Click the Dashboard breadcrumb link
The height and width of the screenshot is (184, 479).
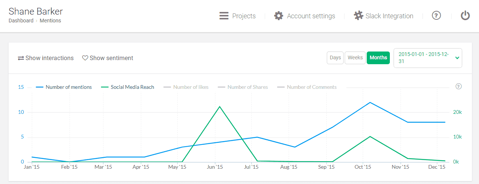(21, 21)
